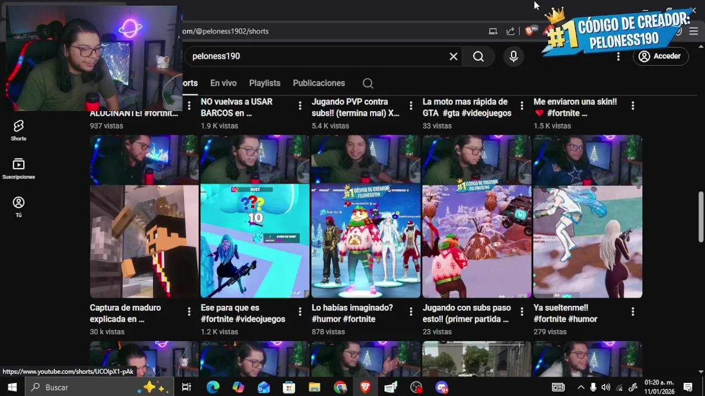Image resolution: width=705 pixels, height=396 pixels.
Task: Open the Tú section in sidebar
Action: coord(19,207)
